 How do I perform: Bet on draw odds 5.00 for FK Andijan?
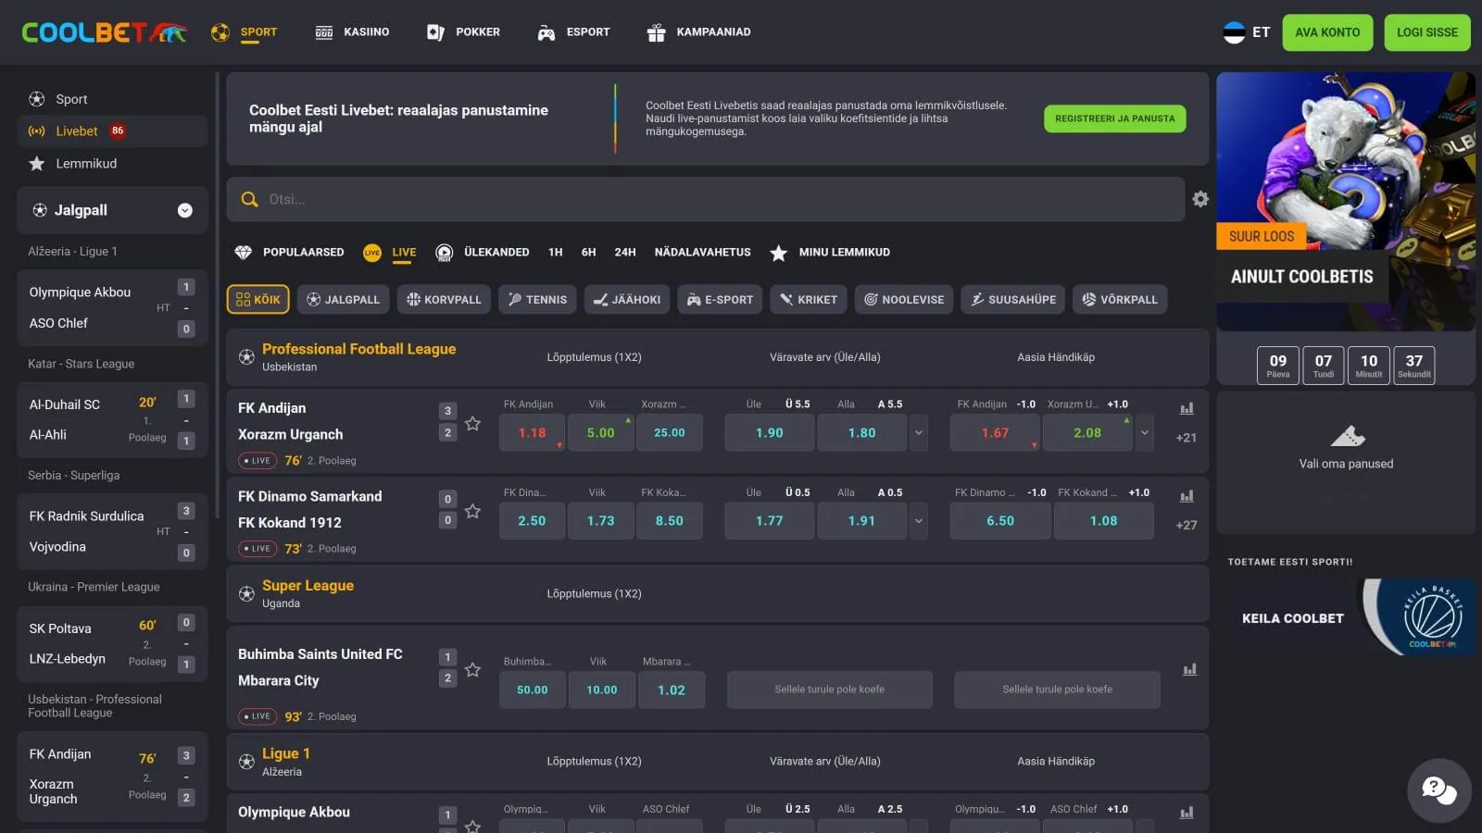(x=600, y=432)
